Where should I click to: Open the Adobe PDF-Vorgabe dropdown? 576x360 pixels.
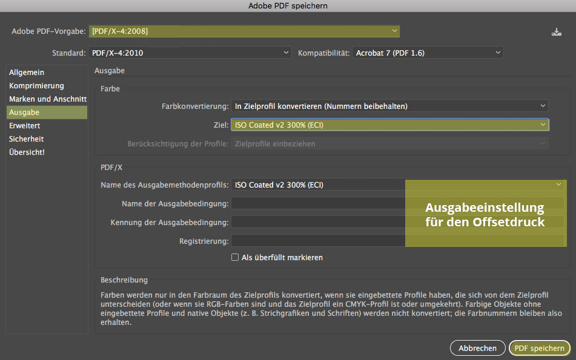[244, 31]
